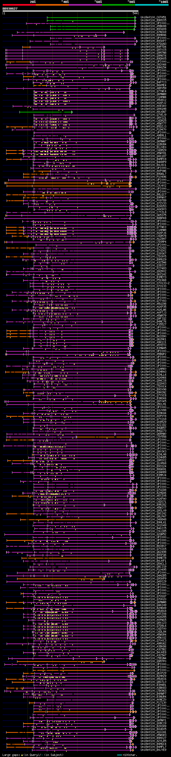The image size is (171, 757).
Task: Select hit UniRef100_Q54CL3
Action: coord(153,564)
